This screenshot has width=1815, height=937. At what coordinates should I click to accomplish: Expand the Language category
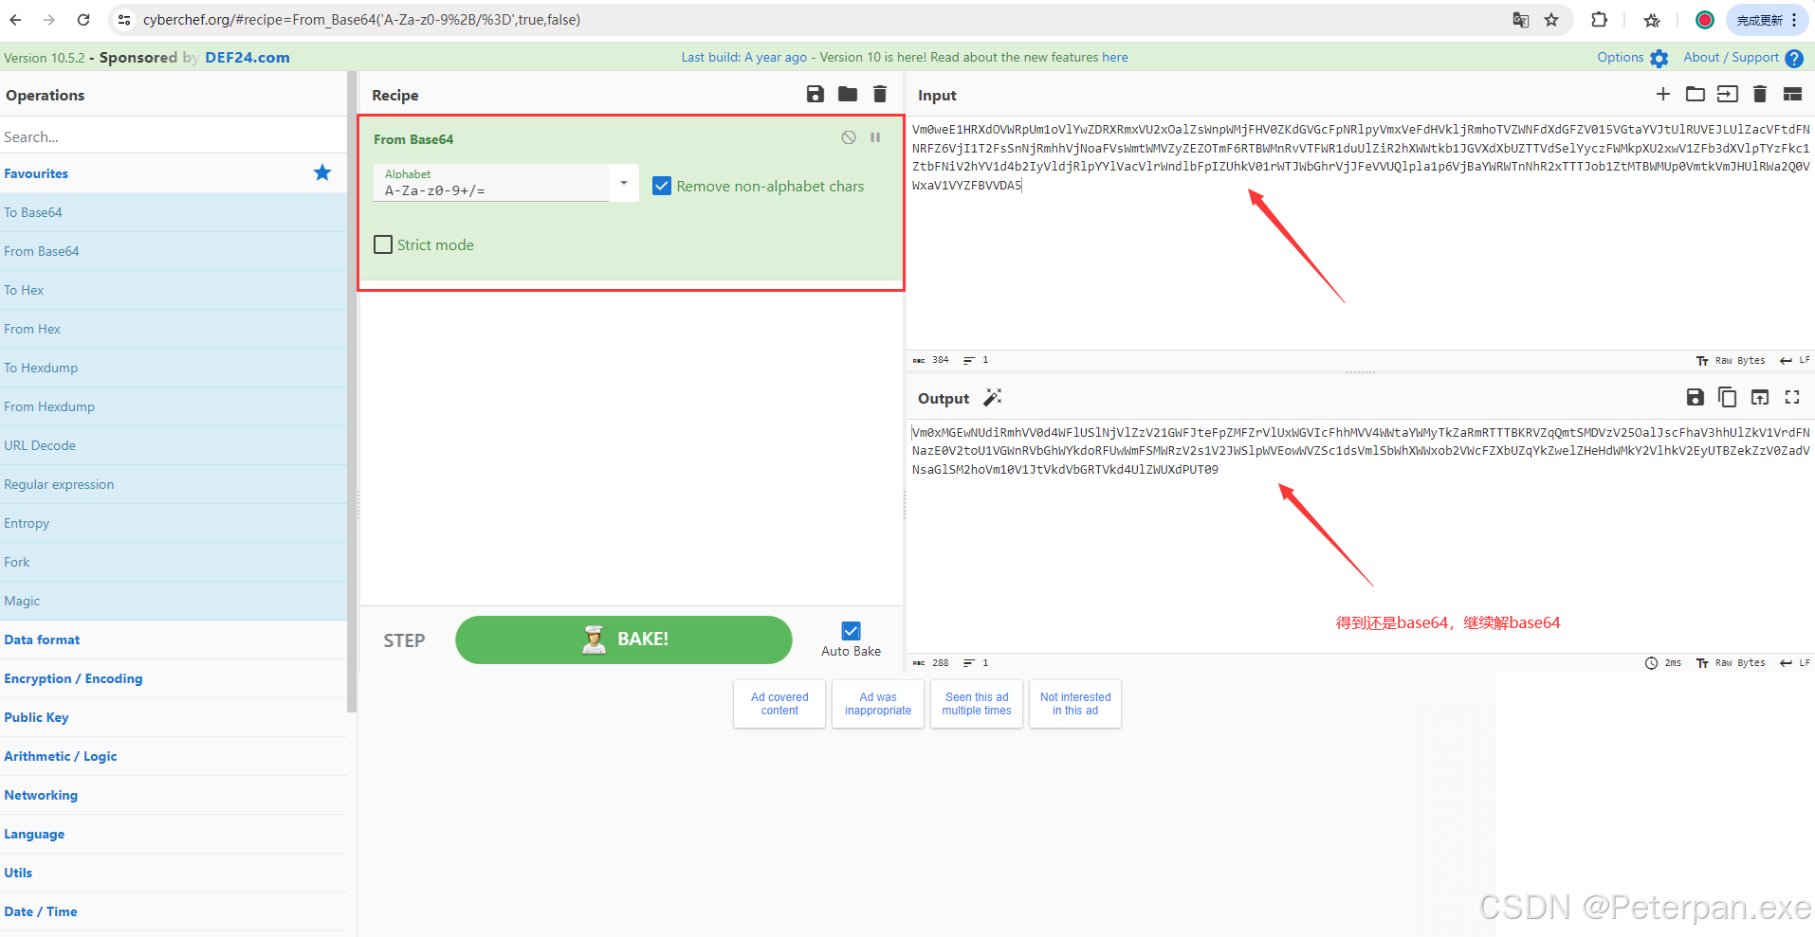coord(173,834)
